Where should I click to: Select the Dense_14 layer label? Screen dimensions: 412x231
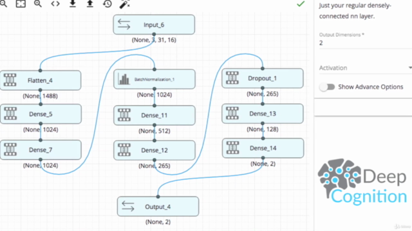[263, 148]
